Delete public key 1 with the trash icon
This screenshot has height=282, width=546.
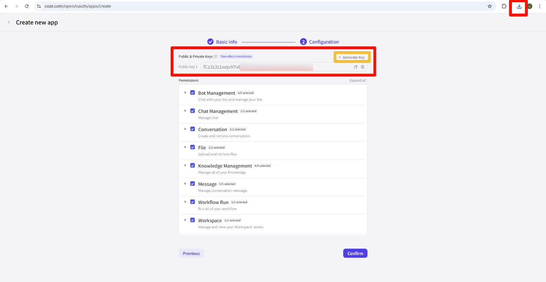coord(362,67)
